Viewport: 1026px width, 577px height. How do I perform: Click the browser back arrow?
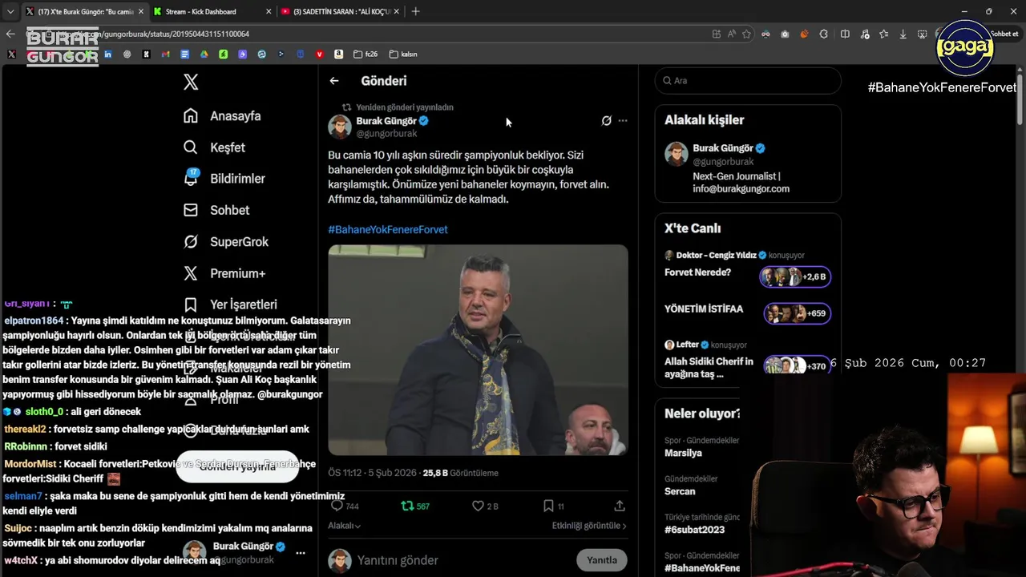(10, 34)
